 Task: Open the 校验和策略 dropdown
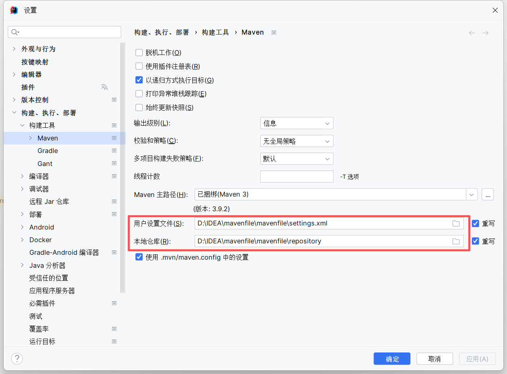point(296,141)
